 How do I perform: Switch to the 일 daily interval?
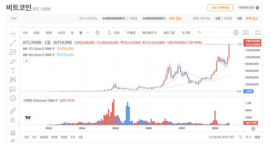pyautogui.click(x=72, y=33)
